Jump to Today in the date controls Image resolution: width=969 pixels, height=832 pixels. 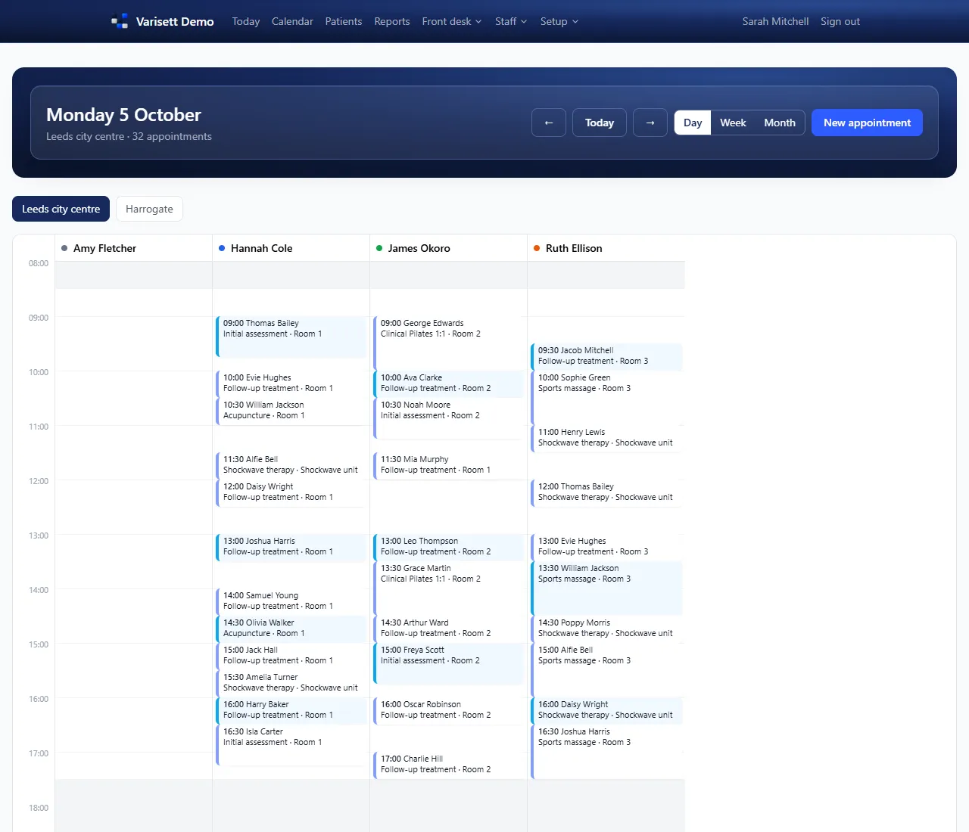coord(600,123)
